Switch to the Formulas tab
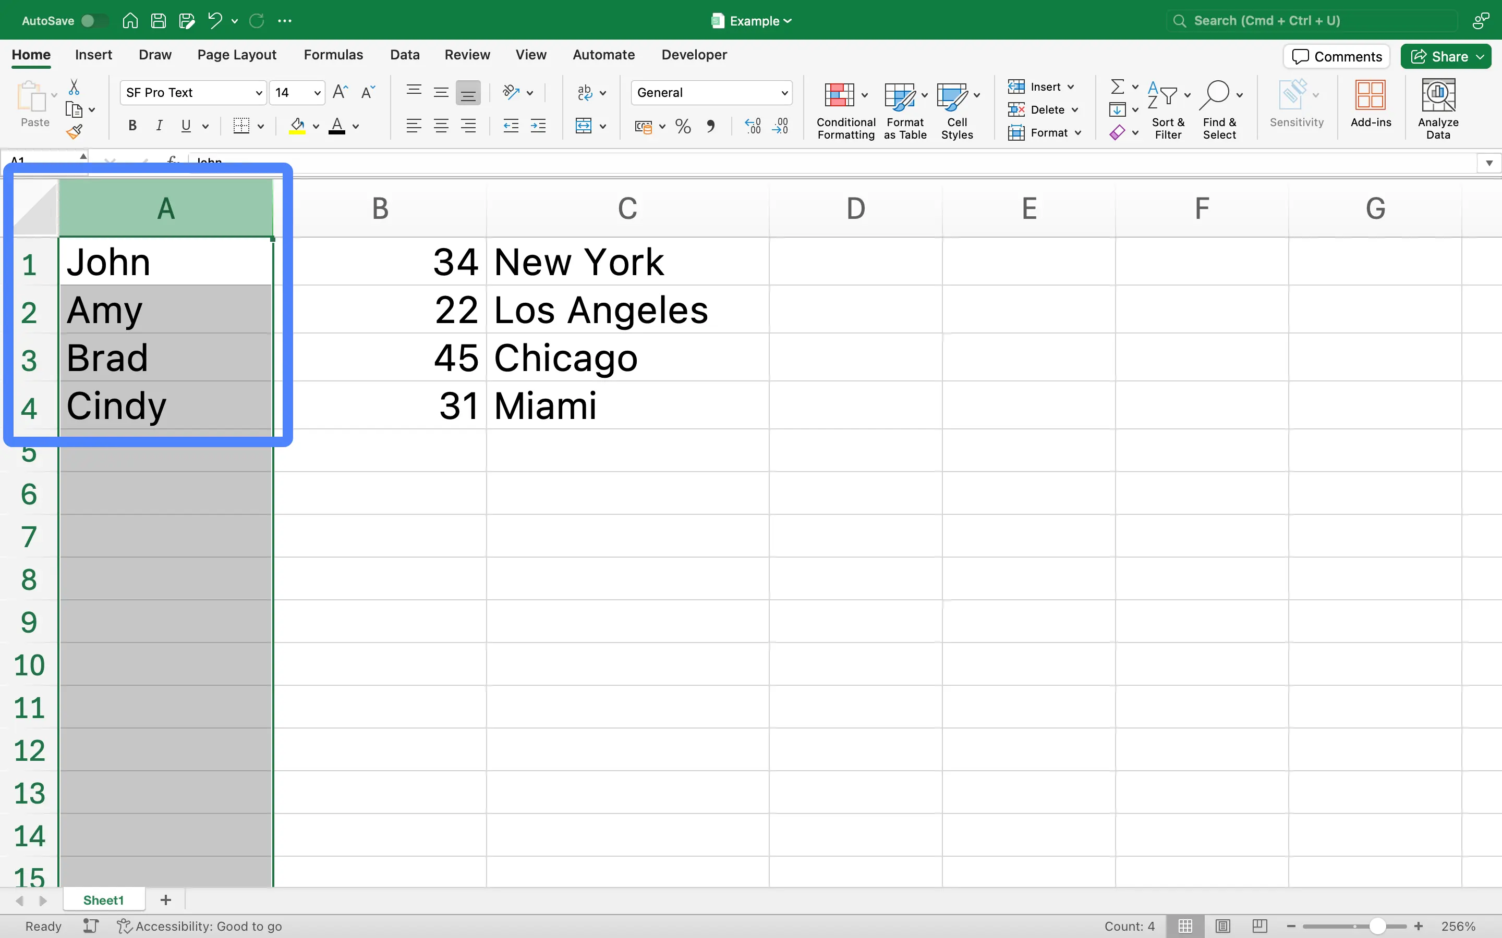 [x=333, y=55]
